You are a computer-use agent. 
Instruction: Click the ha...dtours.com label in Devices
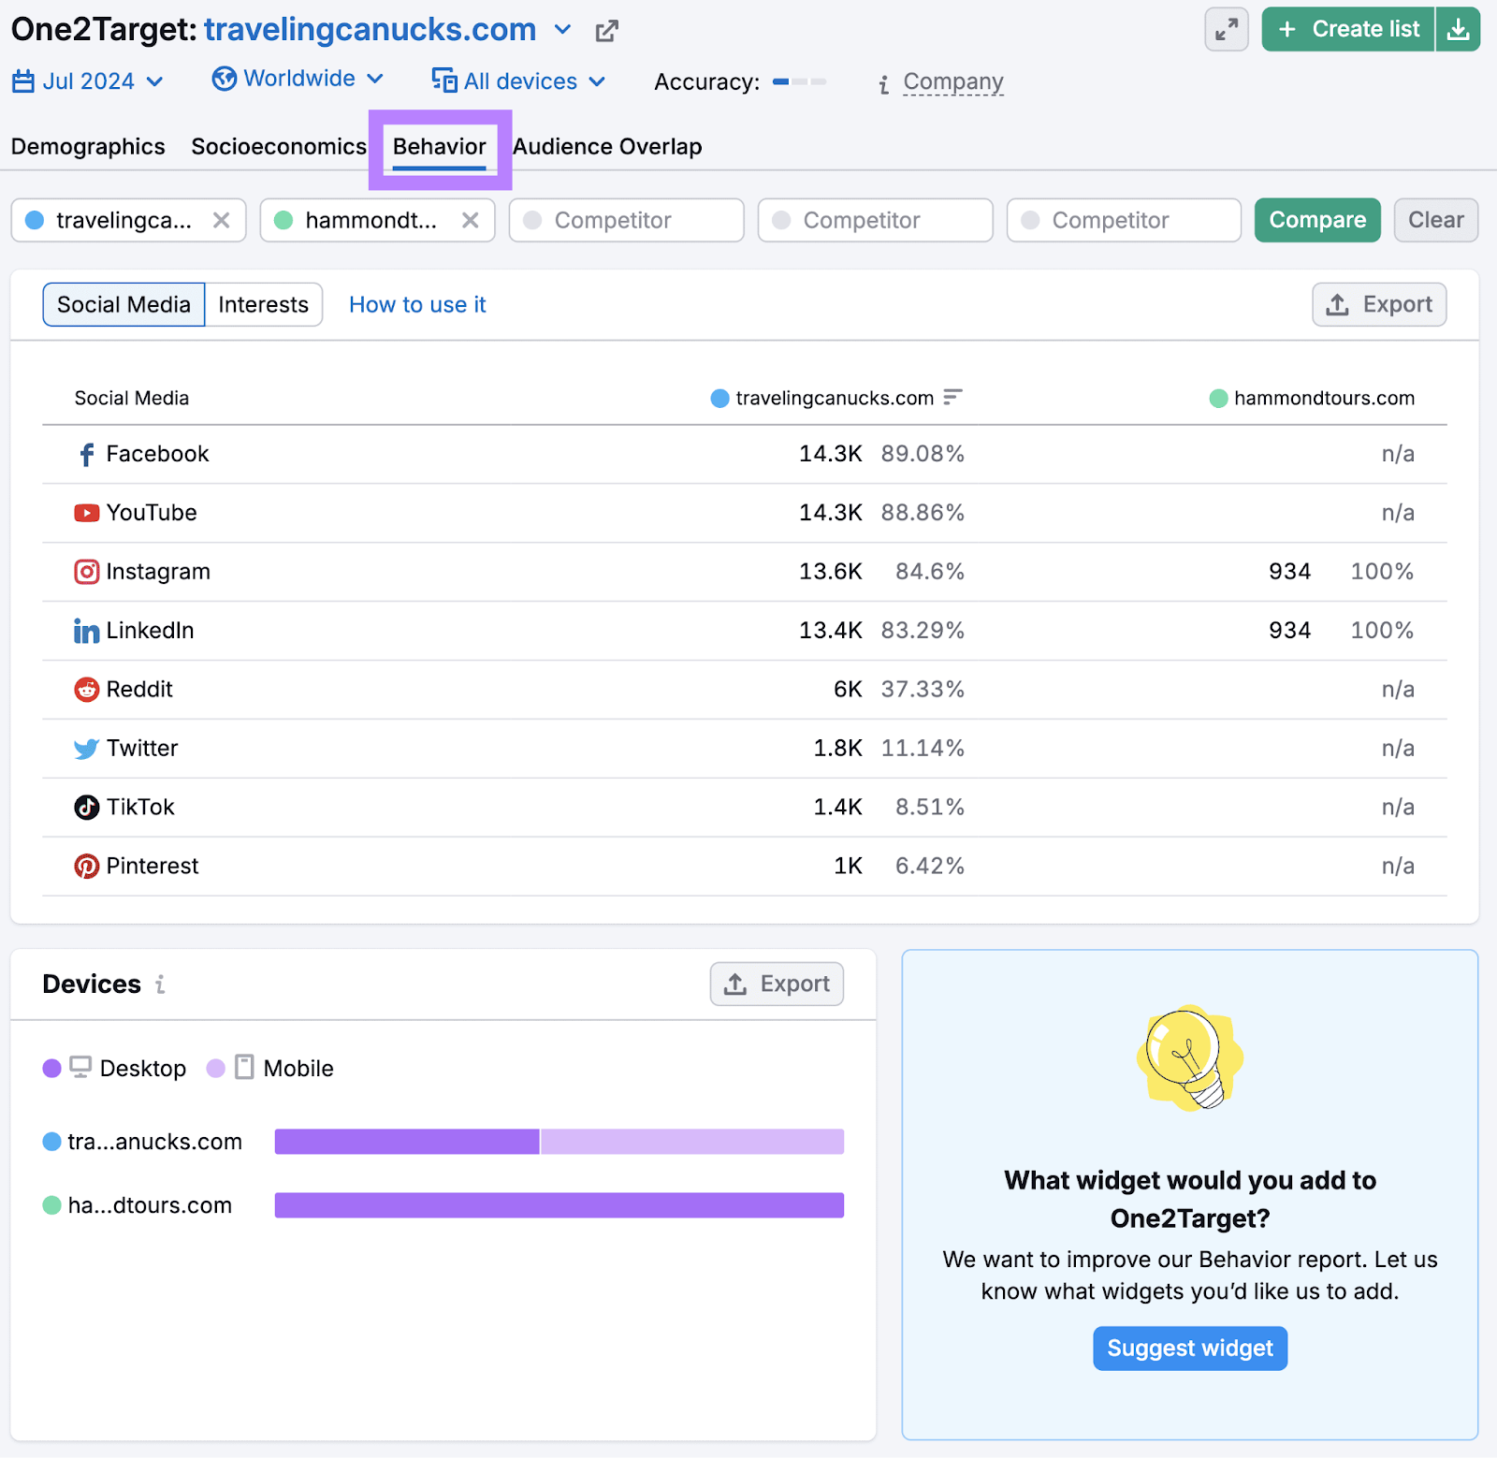(x=150, y=1205)
